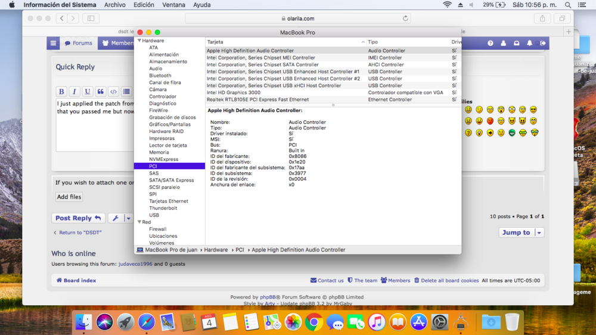This screenshot has height=335, width=596.
Task: Click the Bold formatting button
Action: [x=61, y=92]
